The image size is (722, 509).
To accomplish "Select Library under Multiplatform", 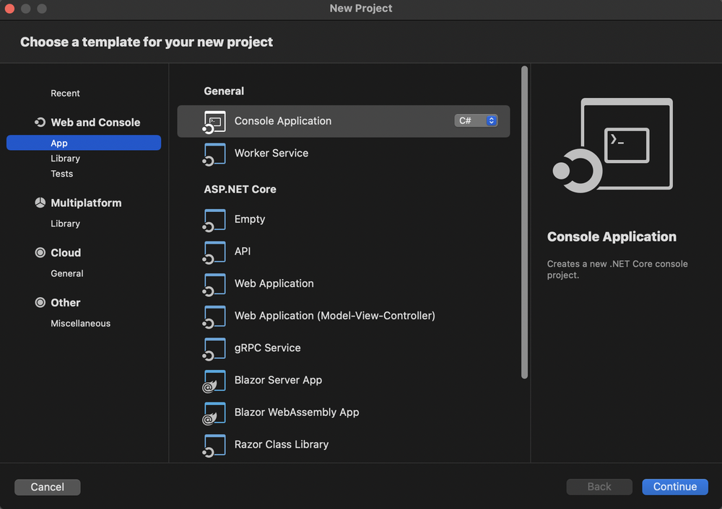I will tap(65, 223).
